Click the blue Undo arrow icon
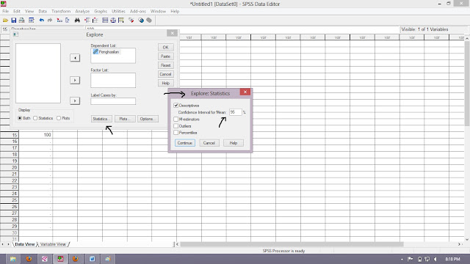 point(42,21)
